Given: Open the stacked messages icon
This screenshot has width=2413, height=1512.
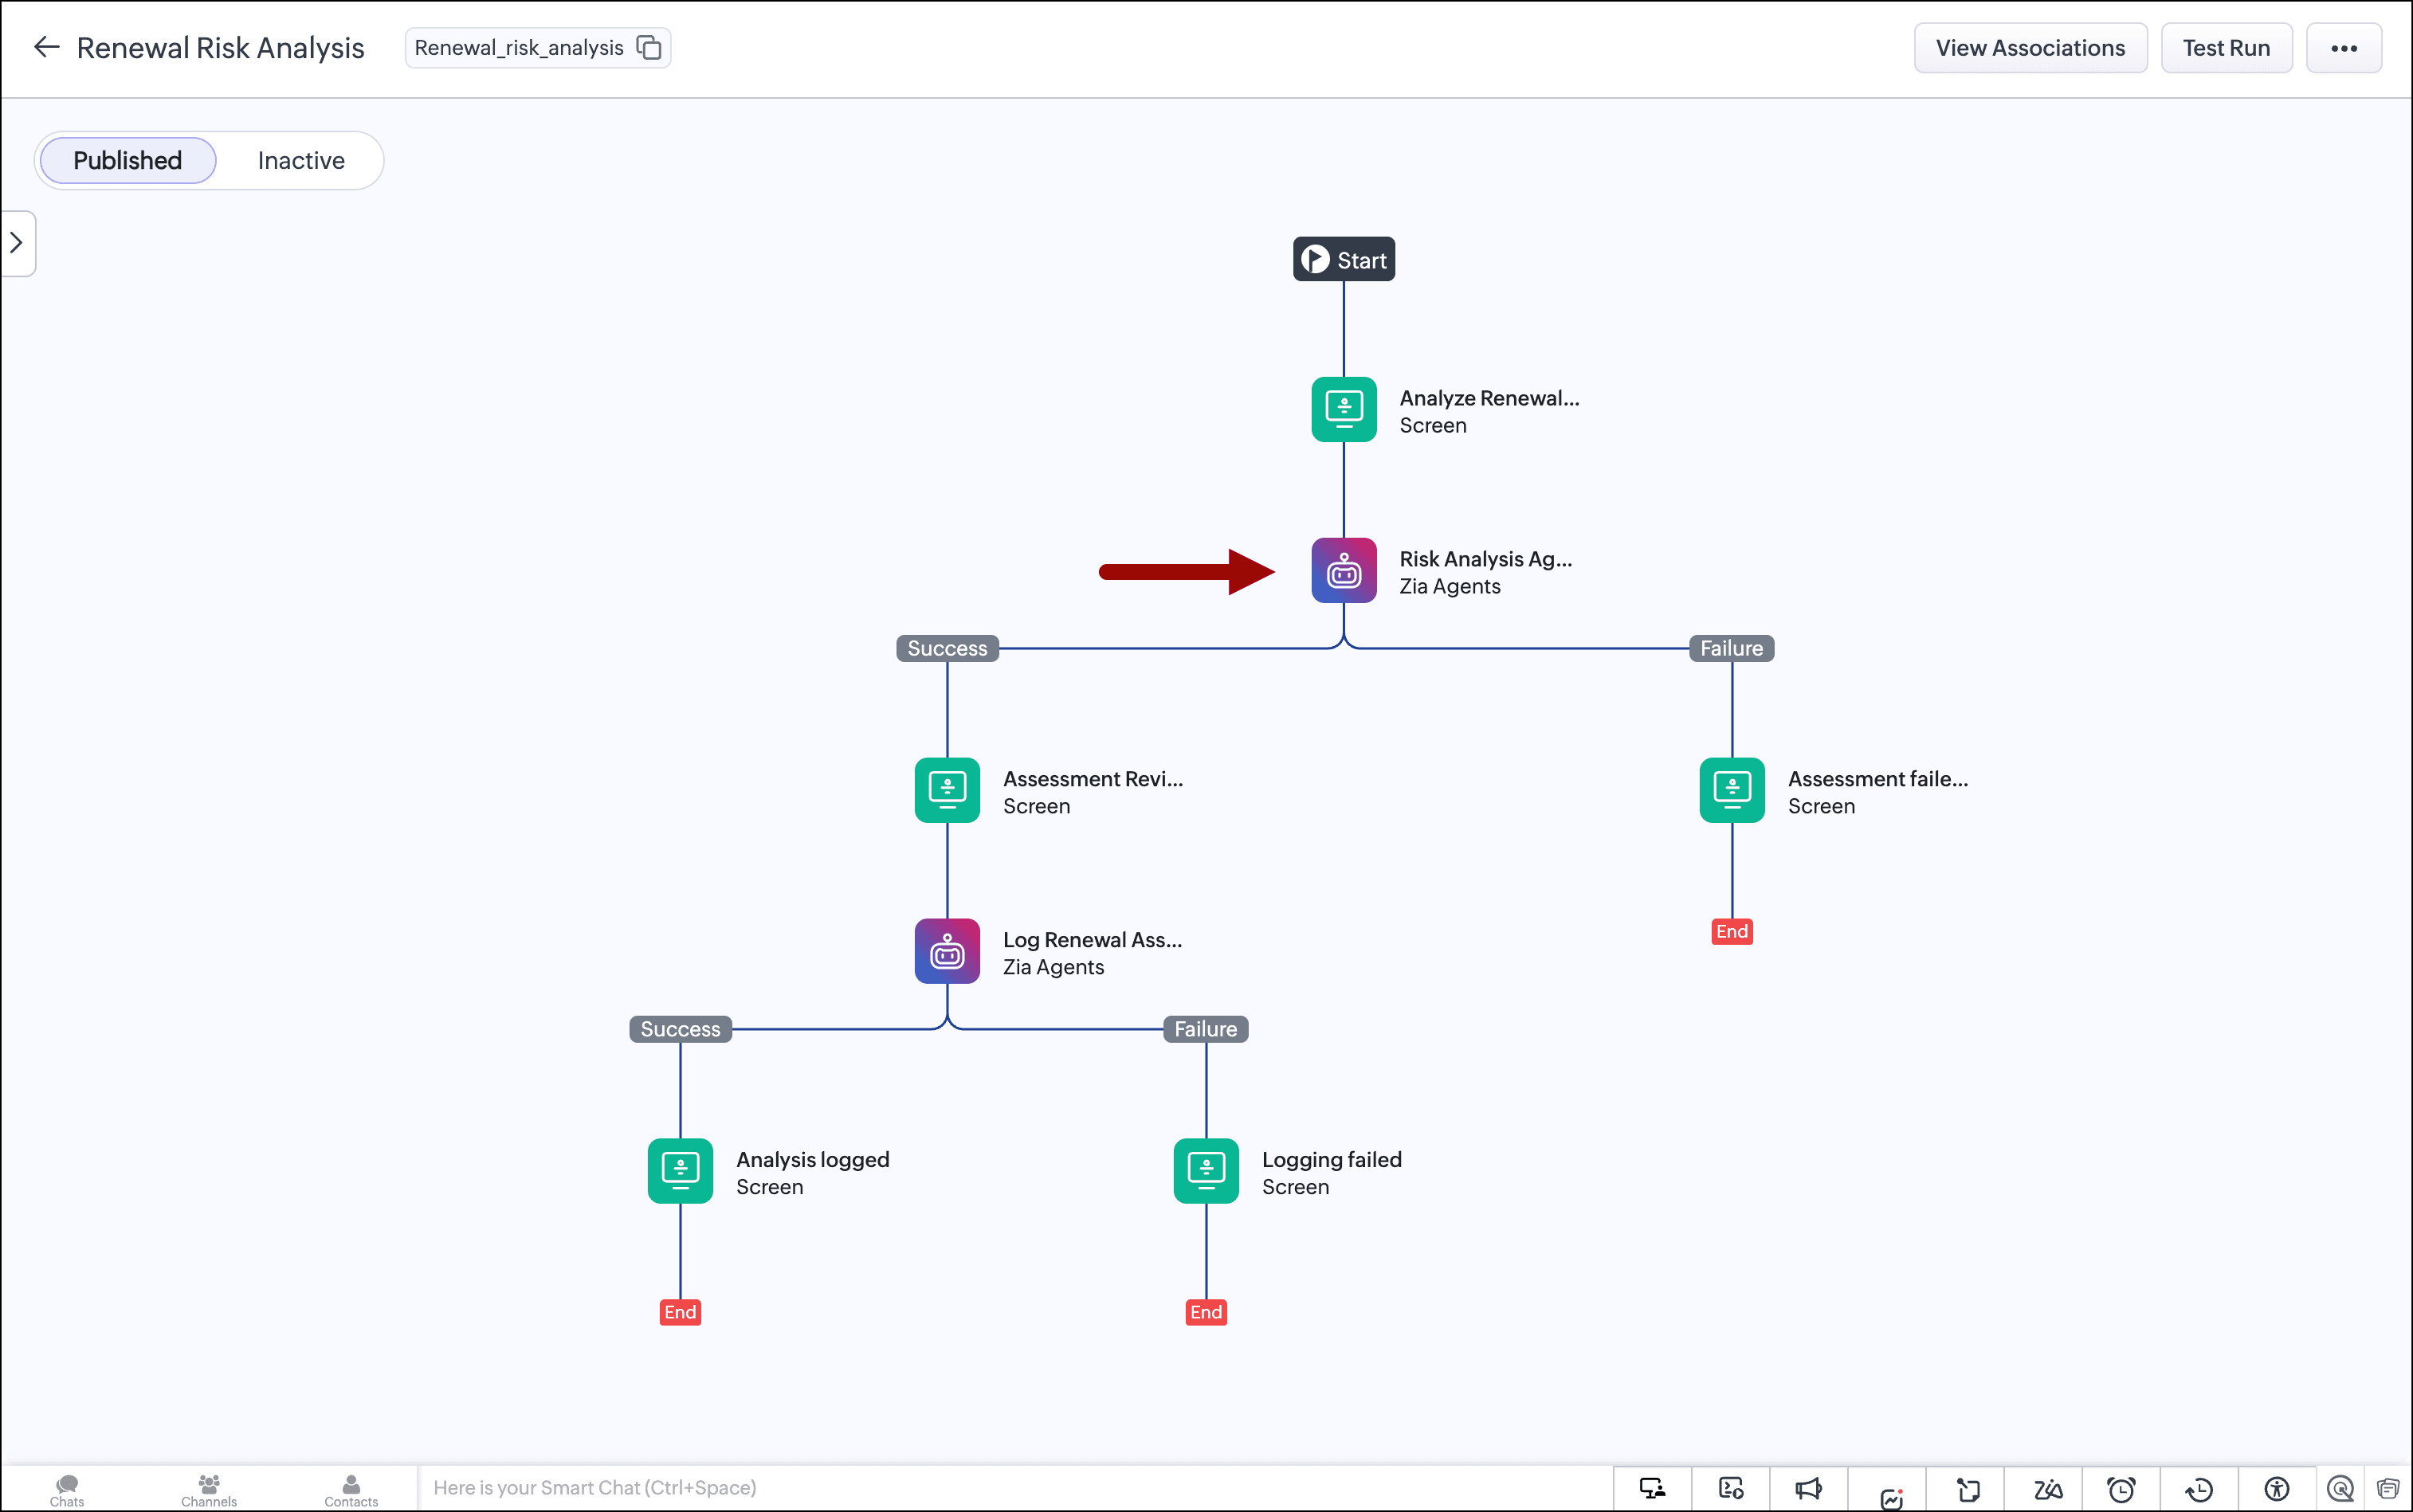Looking at the screenshot, I should tap(2388, 1489).
